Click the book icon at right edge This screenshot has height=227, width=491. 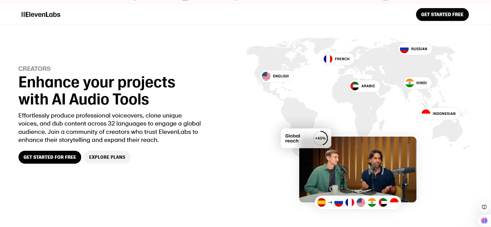coord(484,207)
